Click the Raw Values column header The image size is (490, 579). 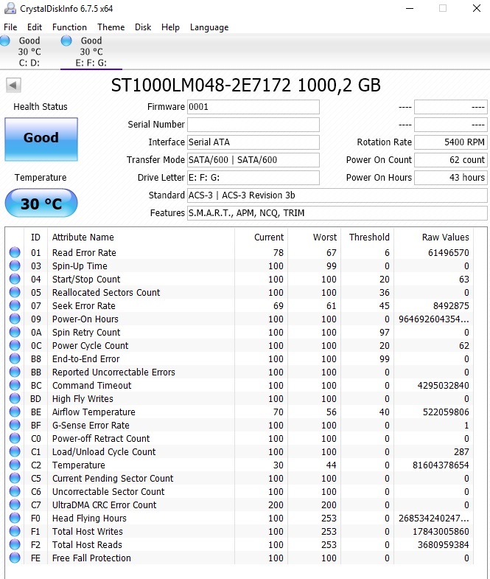point(444,238)
